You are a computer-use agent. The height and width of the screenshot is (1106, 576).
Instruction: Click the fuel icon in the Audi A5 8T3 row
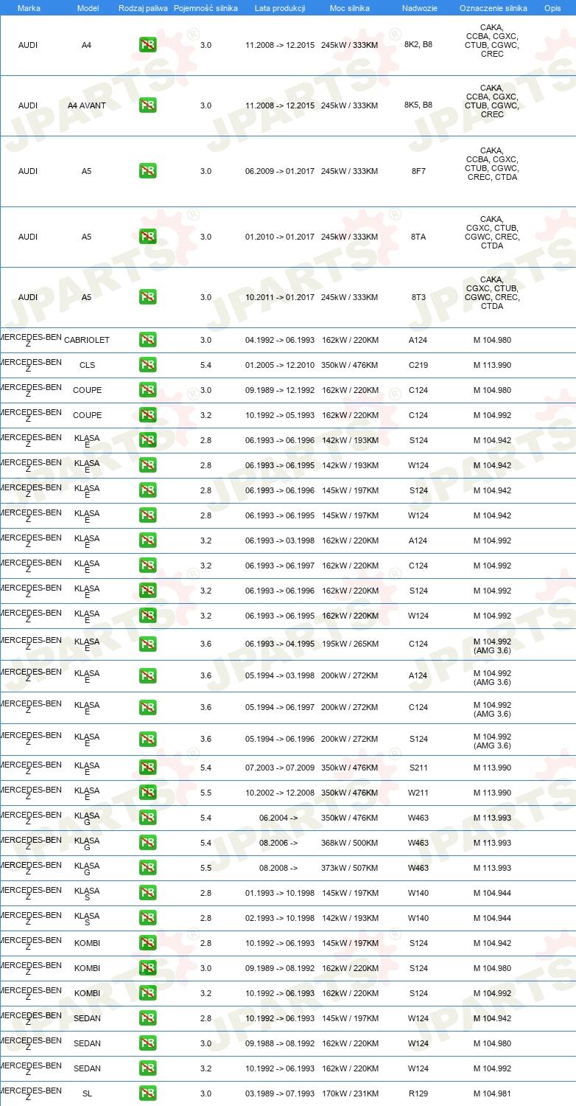click(147, 297)
